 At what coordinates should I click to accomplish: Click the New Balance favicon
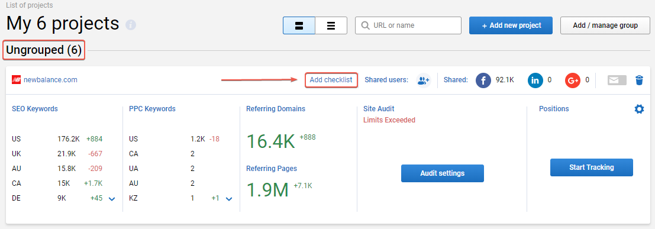coord(17,80)
